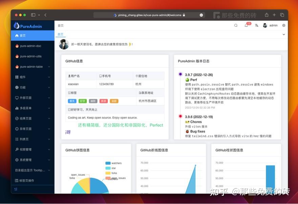Image resolution: width=298 pixels, height=204 pixels.
Task: Show Safari tab overview icon
Action: [282, 15]
